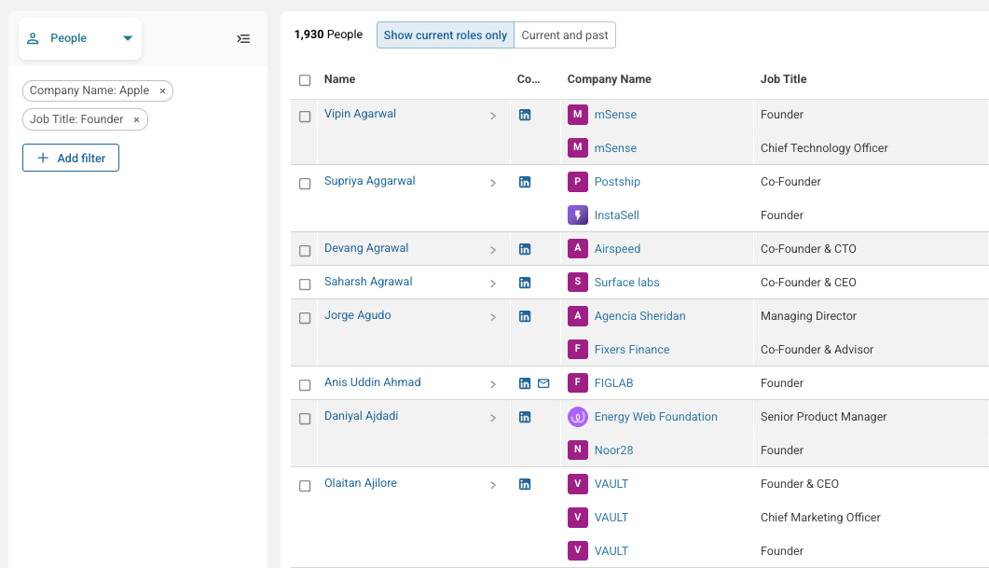This screenshot has width=989, height=568.
Task: Click the Energy Web Foundation logo
Action: click(578, 417)
